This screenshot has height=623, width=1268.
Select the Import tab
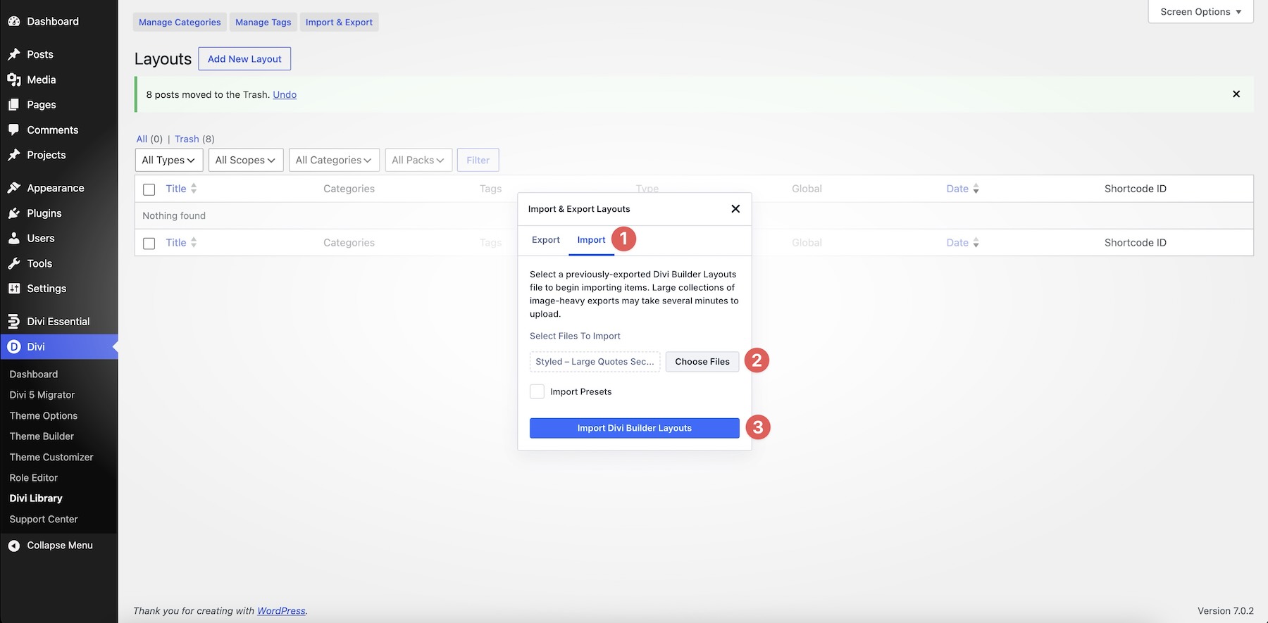tap(591, 240)
